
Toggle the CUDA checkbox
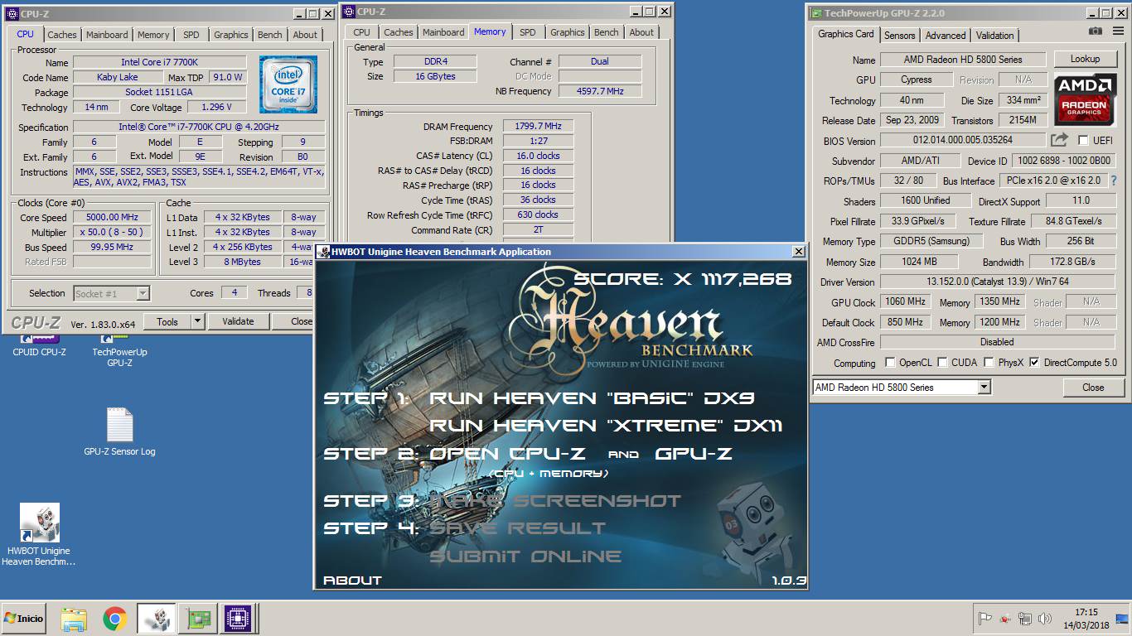[942, 363]
